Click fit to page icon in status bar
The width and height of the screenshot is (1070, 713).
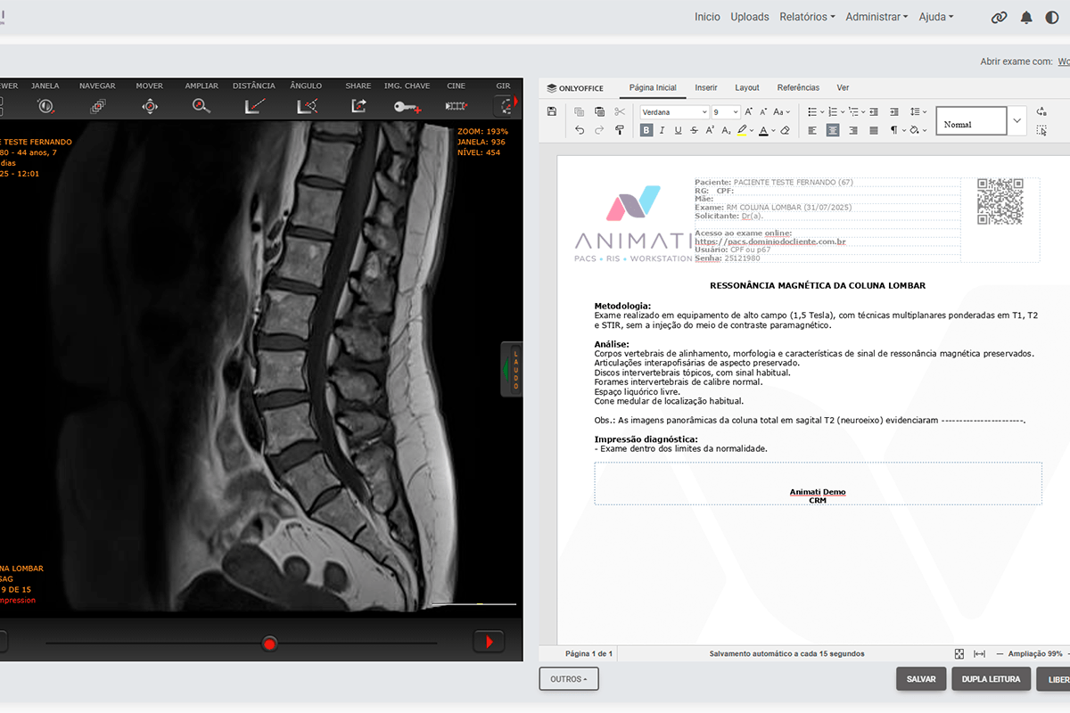[959, 653]
